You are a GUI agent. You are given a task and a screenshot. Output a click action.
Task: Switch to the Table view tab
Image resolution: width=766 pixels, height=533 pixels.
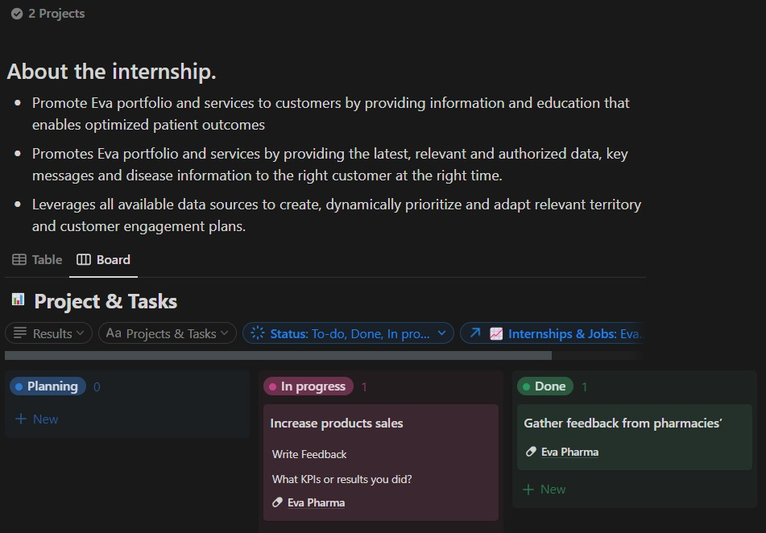[x=37, y=259]
